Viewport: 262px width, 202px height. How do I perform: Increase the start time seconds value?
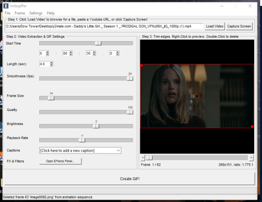tap(94, 52)
